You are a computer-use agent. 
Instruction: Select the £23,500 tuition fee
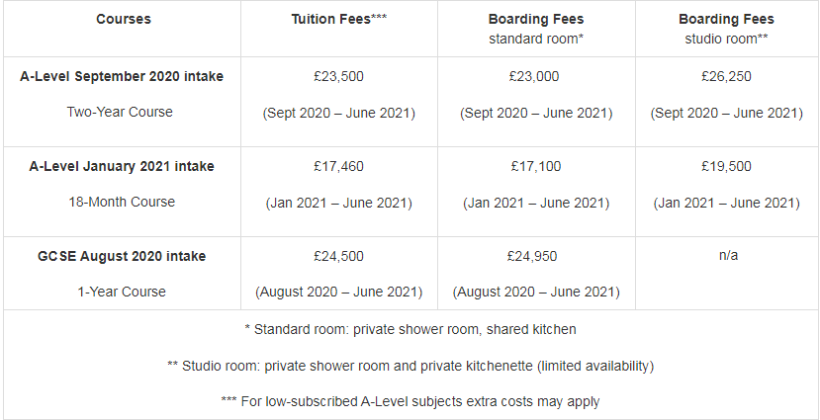[x=339, y=77]
